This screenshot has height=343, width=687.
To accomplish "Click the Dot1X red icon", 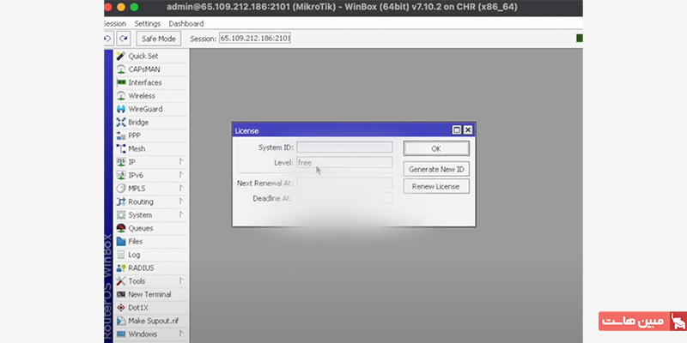I will (x=121, y=308).
